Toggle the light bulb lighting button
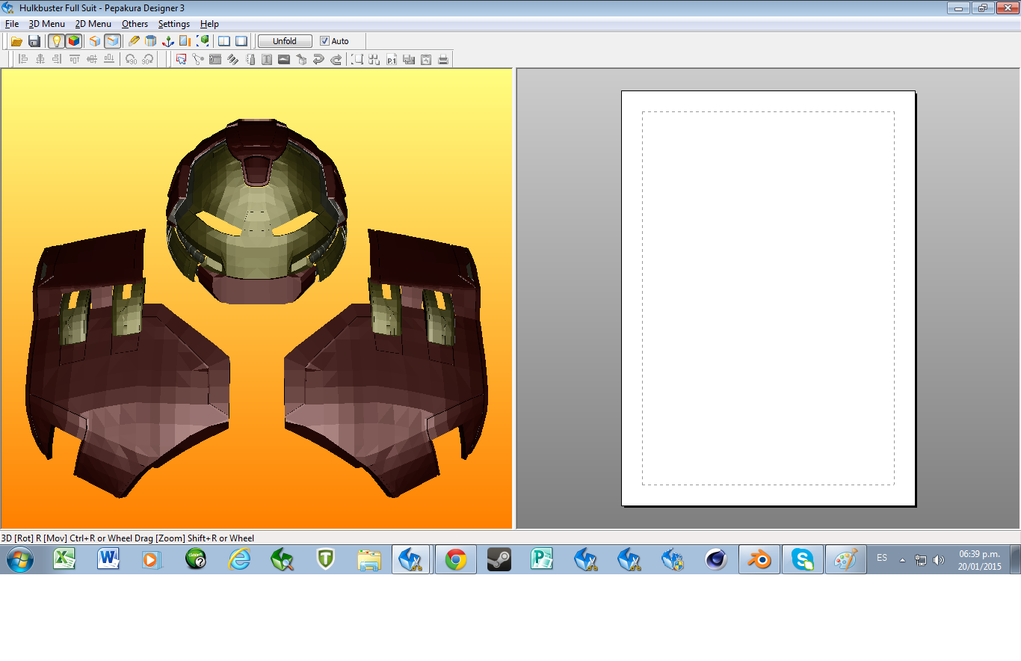1021x661 pixels. (56, 41)
